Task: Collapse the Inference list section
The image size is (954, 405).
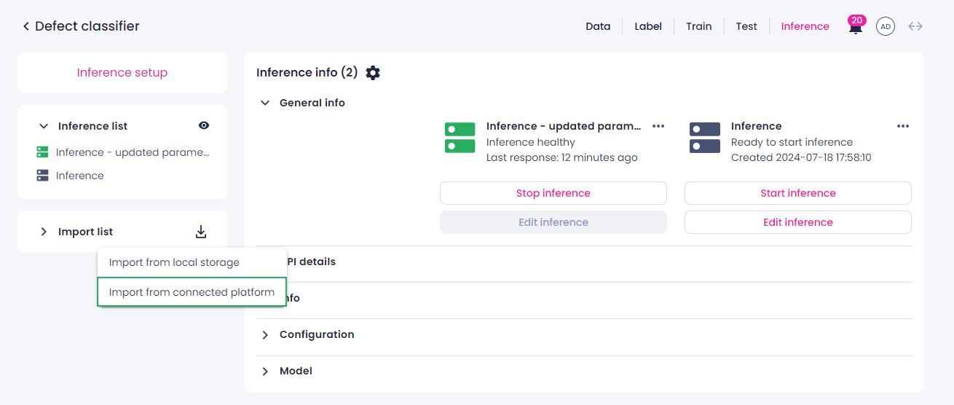Action: point(44,126)
